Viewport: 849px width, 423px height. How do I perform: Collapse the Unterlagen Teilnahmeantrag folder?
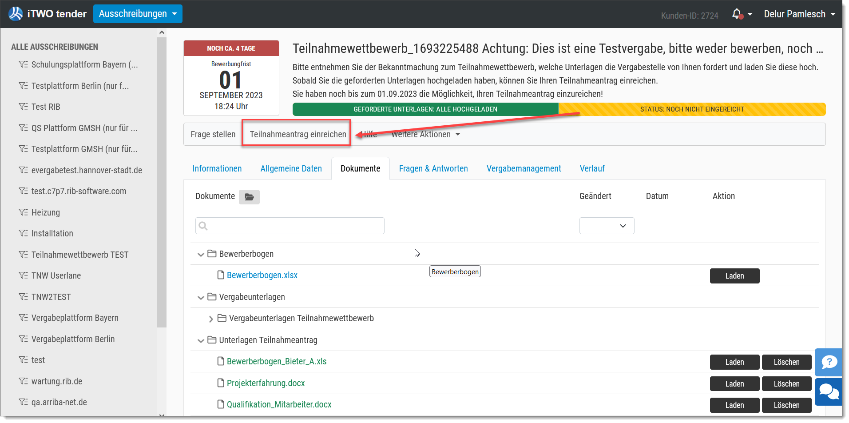pyautogui.click(x=201, y=340)
